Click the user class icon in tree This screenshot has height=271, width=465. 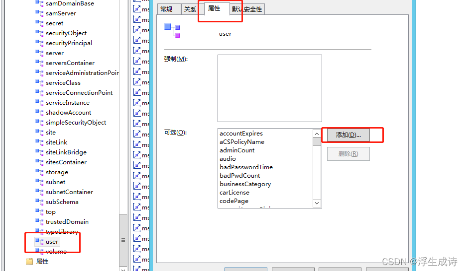click(39, 241)
